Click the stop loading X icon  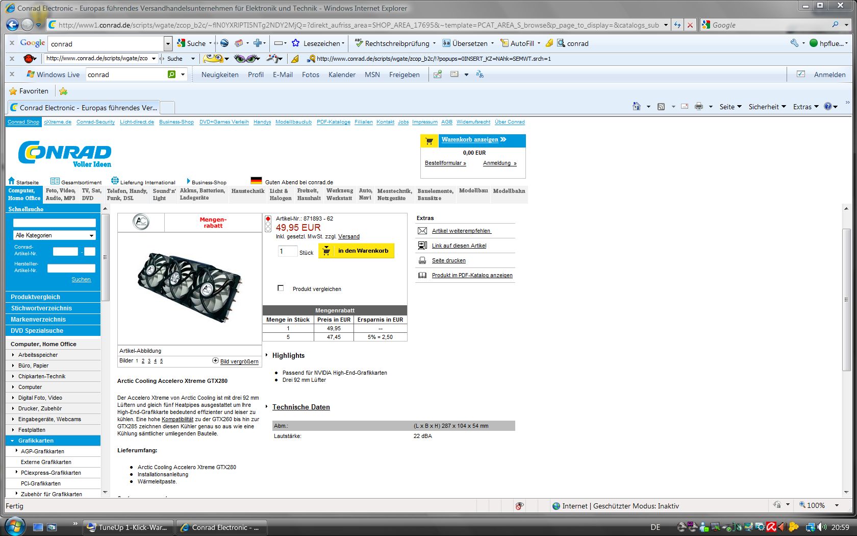(x=690, y=25)
